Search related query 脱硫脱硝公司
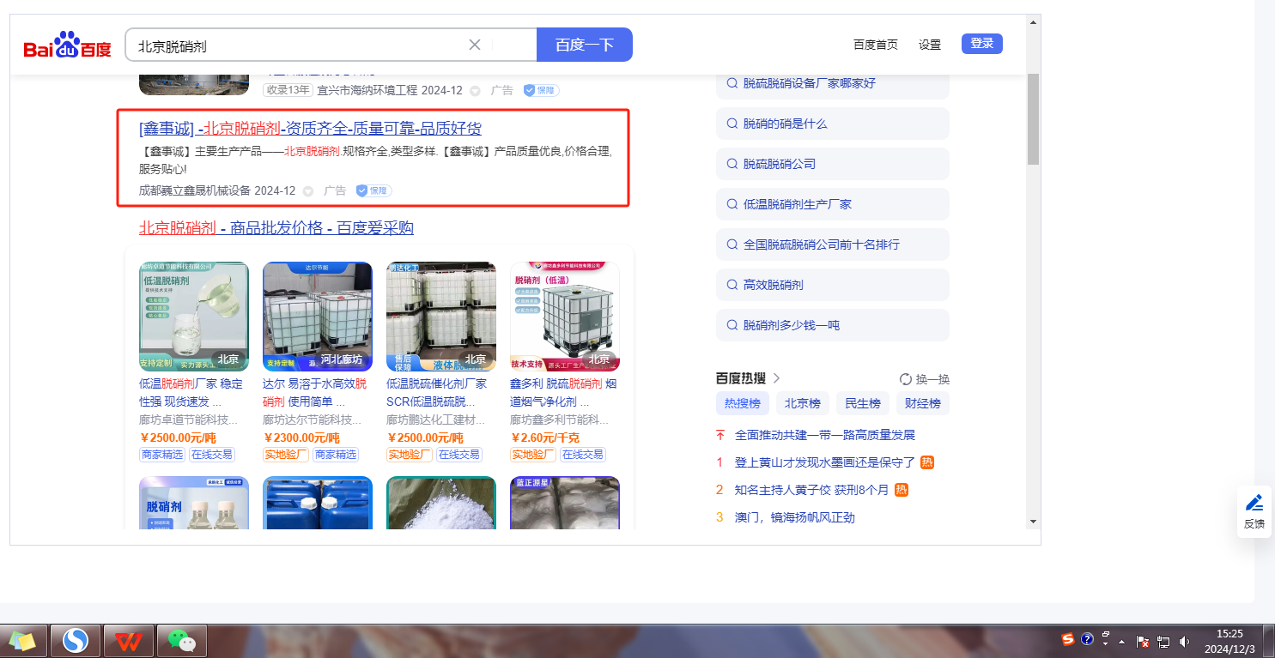Viewport: 1275px width, 658px height. point(833,164)
